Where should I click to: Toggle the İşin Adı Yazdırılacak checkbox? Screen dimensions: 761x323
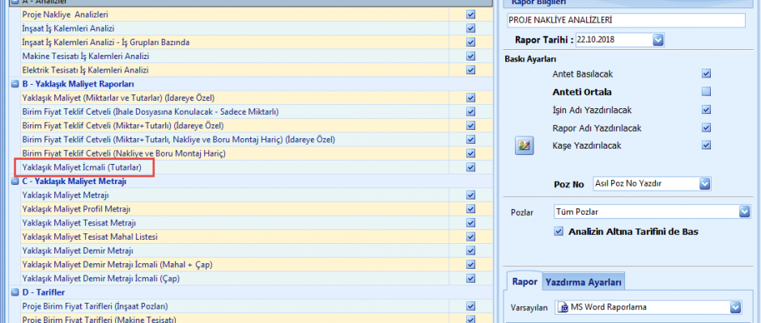coord(706,110)
